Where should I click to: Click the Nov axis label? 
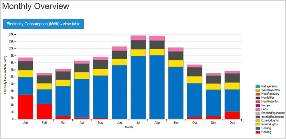pyautogui.click(x=213, y=123)
